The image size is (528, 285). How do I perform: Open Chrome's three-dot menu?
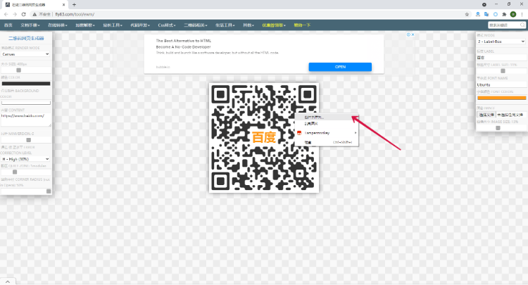[522, 14]
